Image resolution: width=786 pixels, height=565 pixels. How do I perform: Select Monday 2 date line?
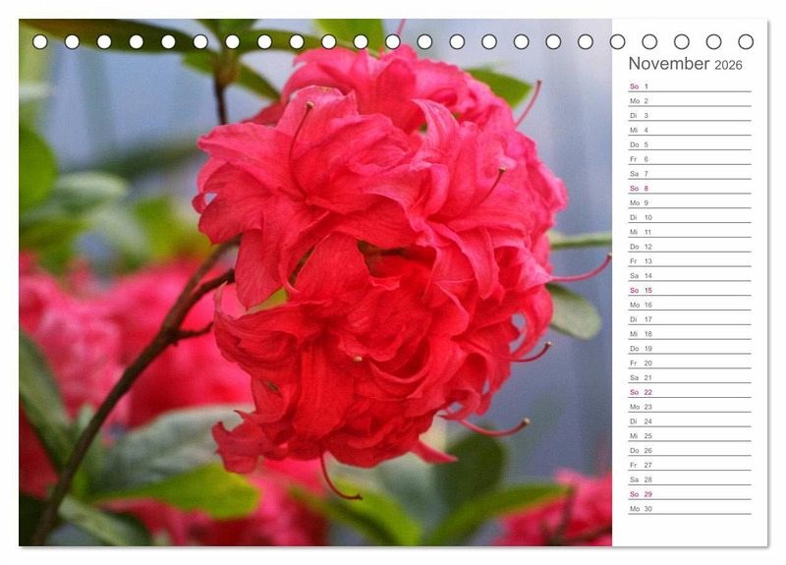click(689, 101)
